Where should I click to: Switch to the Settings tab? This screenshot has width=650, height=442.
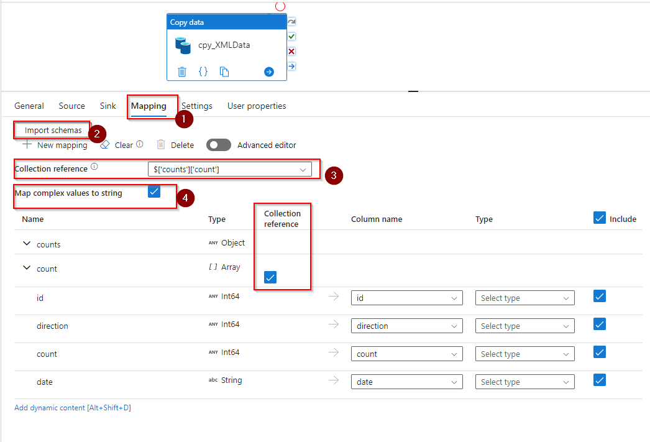pyautogui.click(x=197, y=106)
